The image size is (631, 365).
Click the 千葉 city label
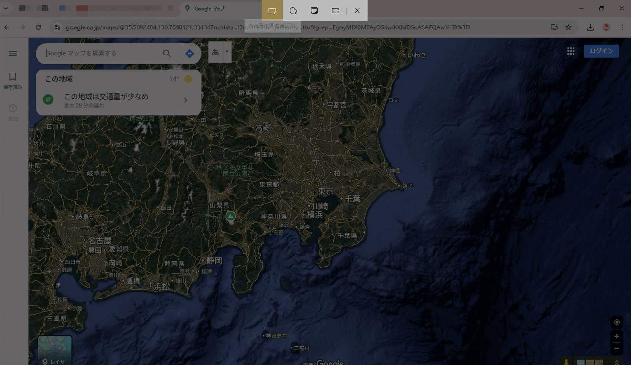click(x=353, y=199)
